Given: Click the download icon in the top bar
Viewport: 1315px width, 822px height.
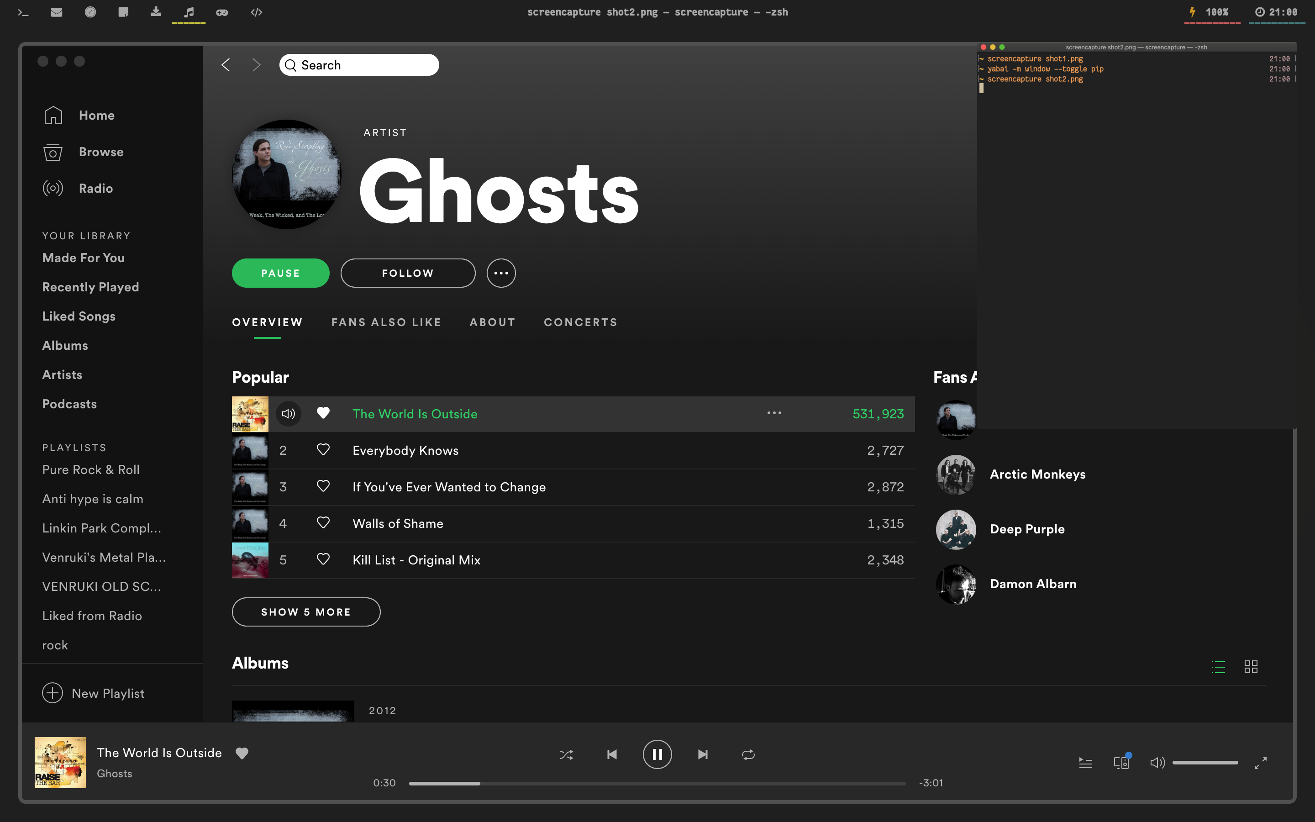Looking at the screenshot, I should tap(156, 12).
